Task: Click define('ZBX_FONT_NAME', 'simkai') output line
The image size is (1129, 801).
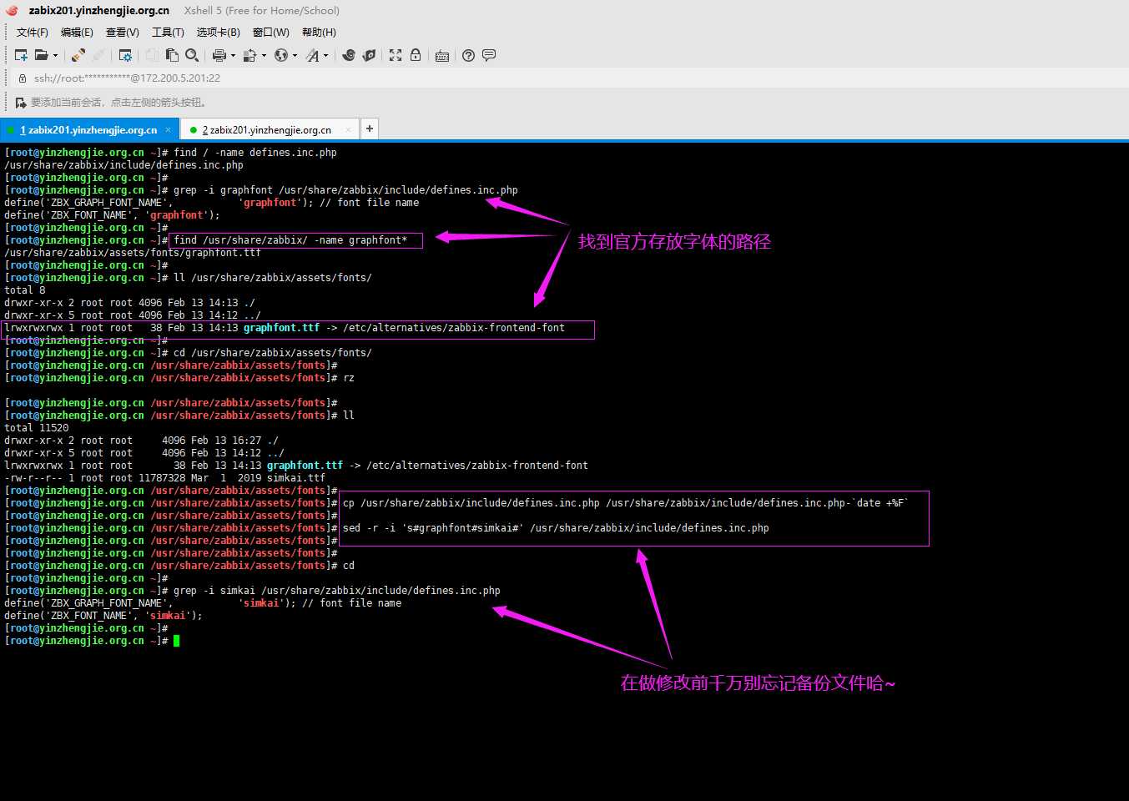Action: (103, 616)
